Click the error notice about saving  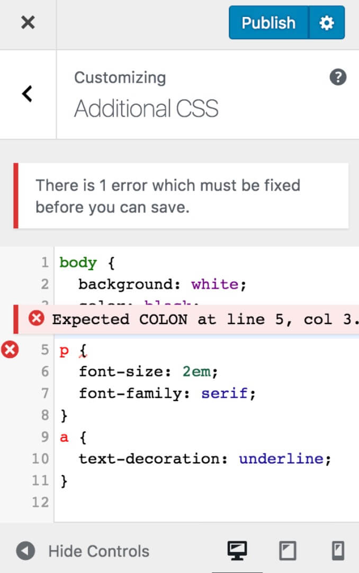click(x=181, y=196)
